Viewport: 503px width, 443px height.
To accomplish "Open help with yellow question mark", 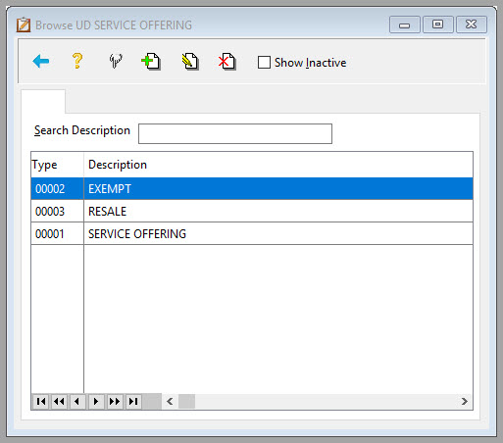I will tap(77, 61).
